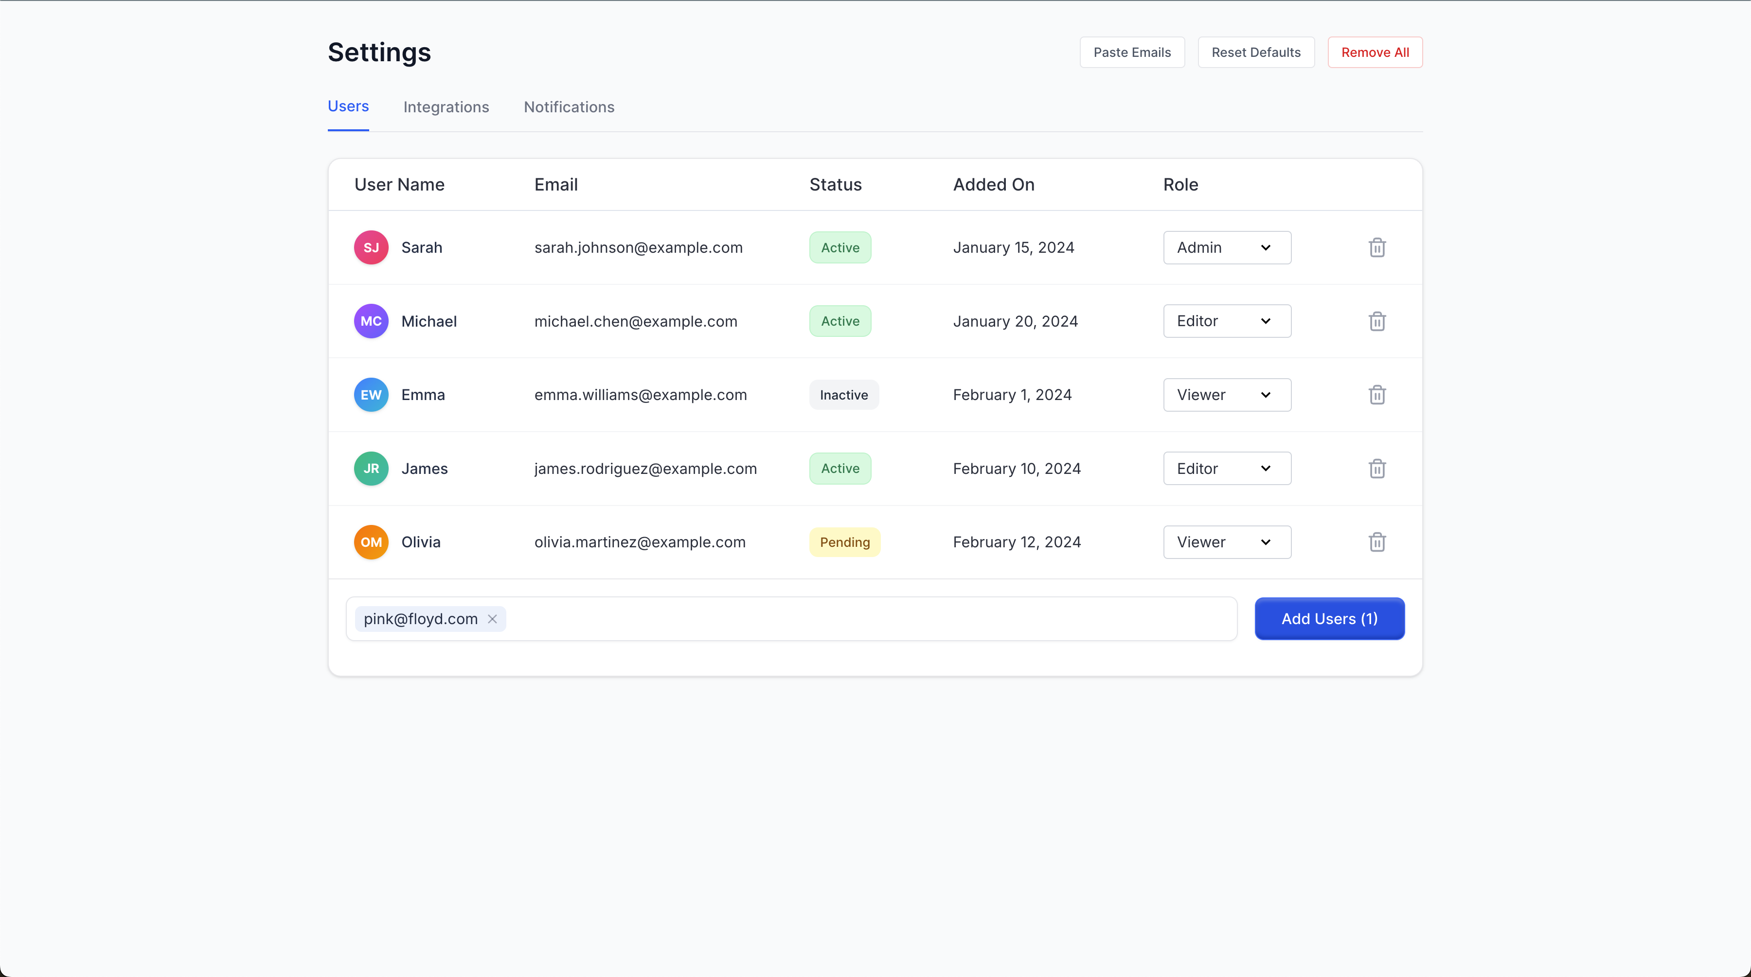Image resolution: width=1751 pixels, height=977 pixels.
Task: Select Michael's MC avatar icon
Action: click(371, 321)
